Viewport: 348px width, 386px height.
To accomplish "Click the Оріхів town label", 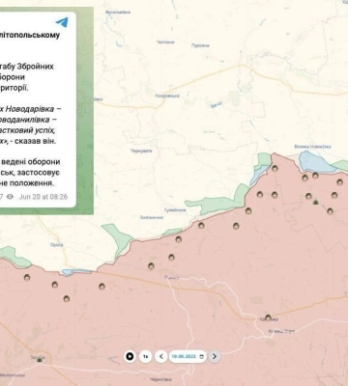I will pos(57,245).
